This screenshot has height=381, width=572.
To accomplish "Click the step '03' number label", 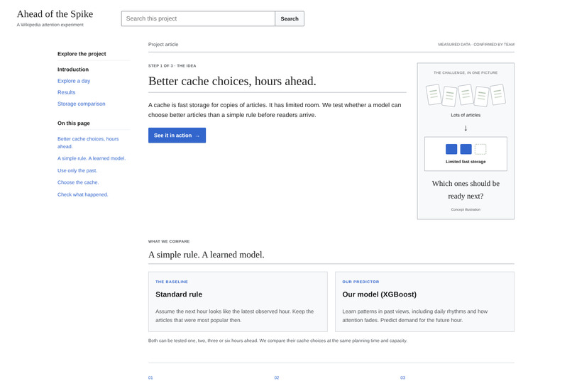I will [x=402, y=377].
